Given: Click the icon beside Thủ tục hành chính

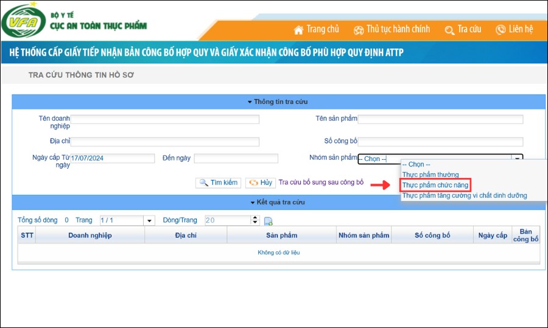Looking at the screenshot, I should tap(359, 30).
